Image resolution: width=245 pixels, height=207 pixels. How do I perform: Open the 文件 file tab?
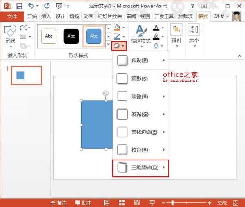coord(12,16)
